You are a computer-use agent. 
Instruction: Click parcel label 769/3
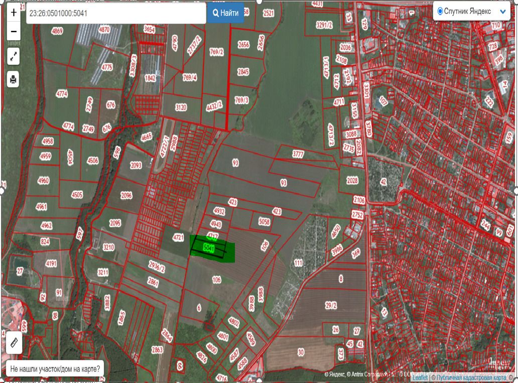pos(242,100)
